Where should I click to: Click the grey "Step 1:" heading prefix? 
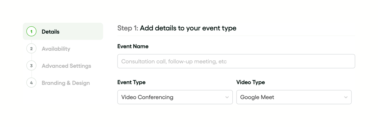128,28
